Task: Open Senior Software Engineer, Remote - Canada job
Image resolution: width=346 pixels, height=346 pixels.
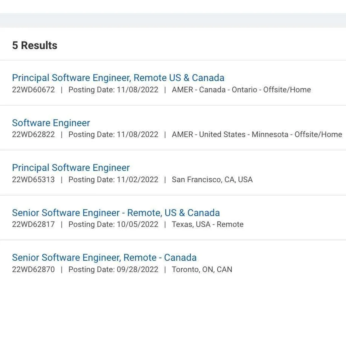Action: (104, 257)
